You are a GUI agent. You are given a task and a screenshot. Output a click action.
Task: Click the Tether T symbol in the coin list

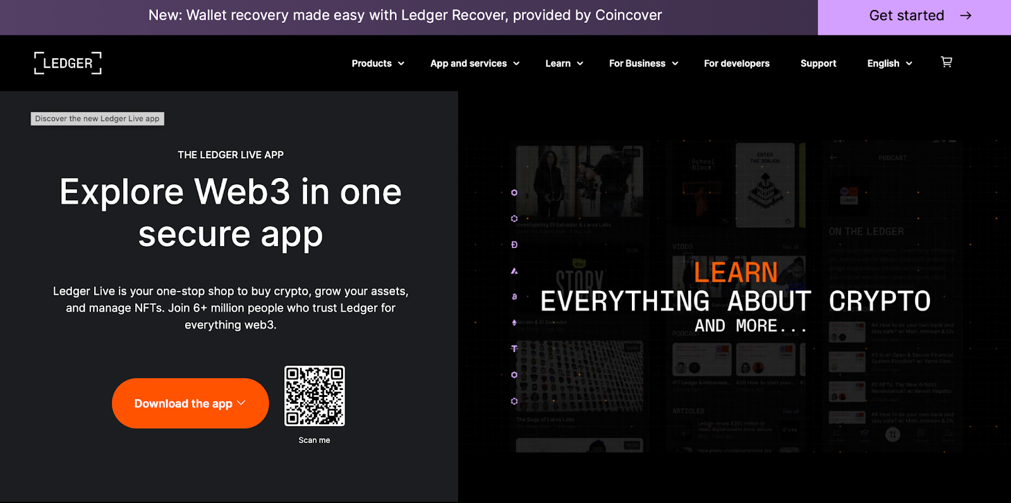514,348
